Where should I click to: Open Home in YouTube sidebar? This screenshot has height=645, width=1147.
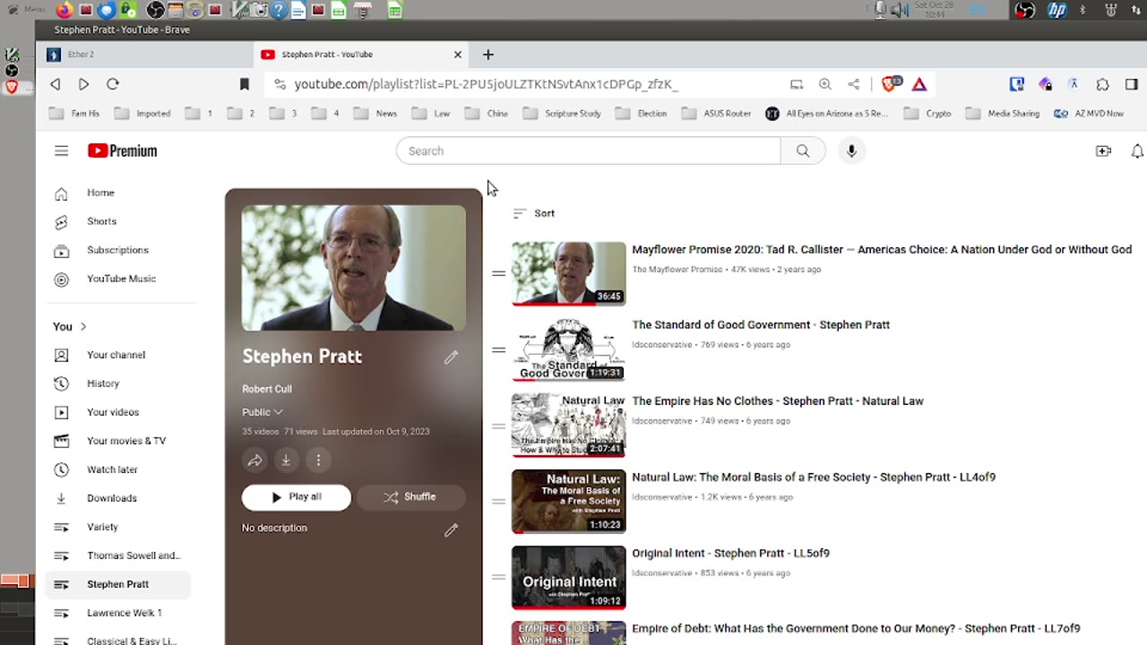tap(117, 193)
